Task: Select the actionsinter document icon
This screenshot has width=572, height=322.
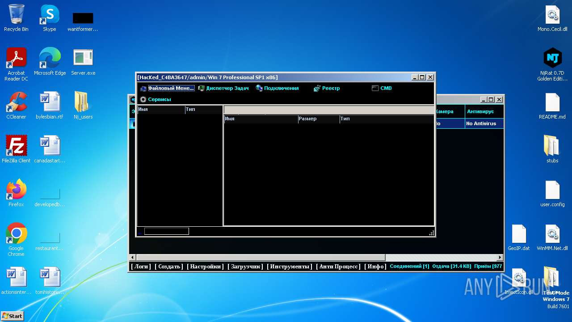Action: [x=16, y=281]
